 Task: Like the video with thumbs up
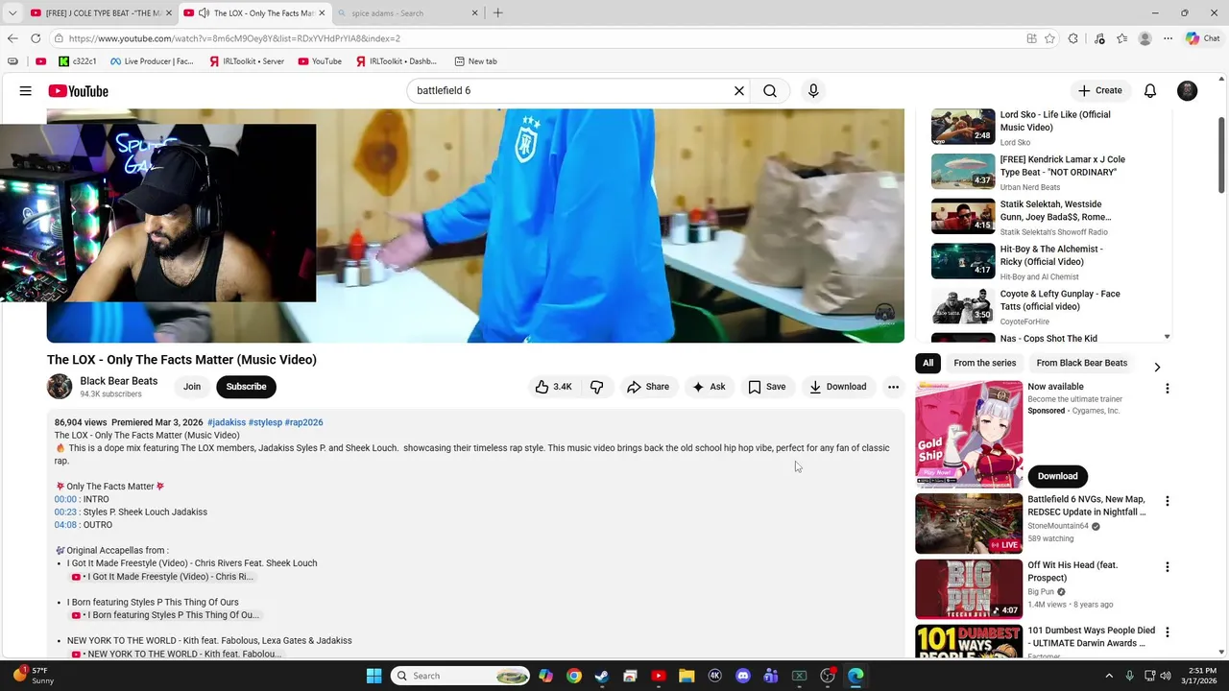click(x=554, y=387)
